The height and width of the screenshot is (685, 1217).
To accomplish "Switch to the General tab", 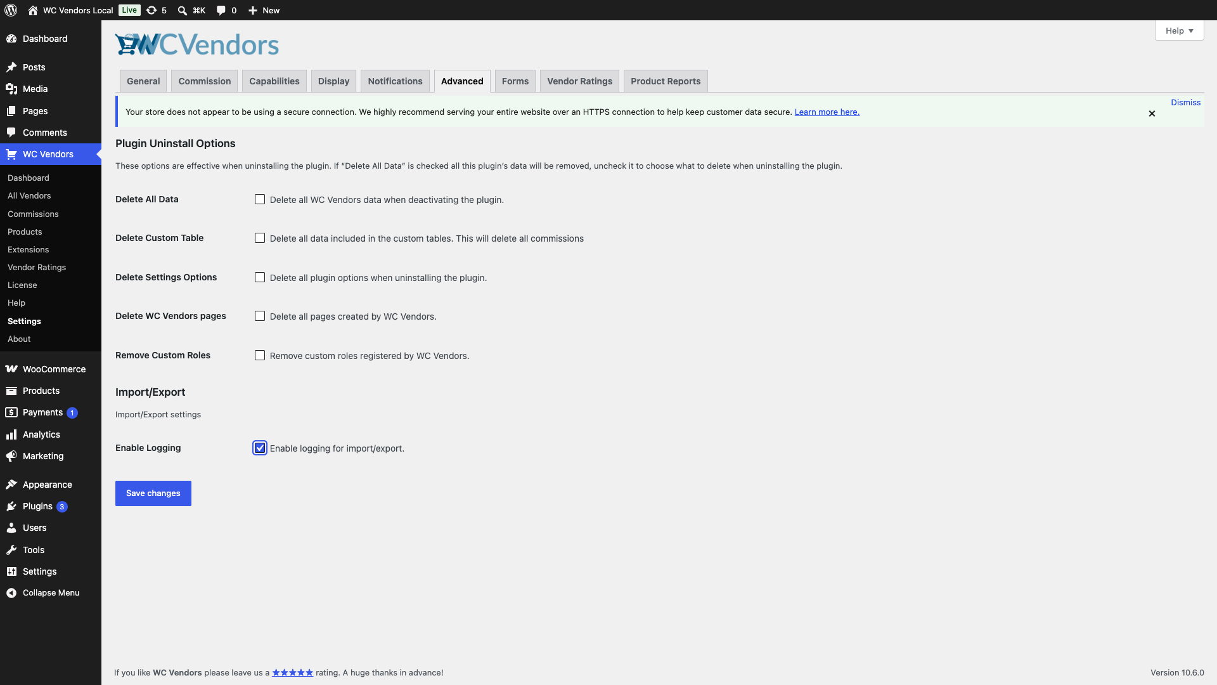I will point(143,81).
